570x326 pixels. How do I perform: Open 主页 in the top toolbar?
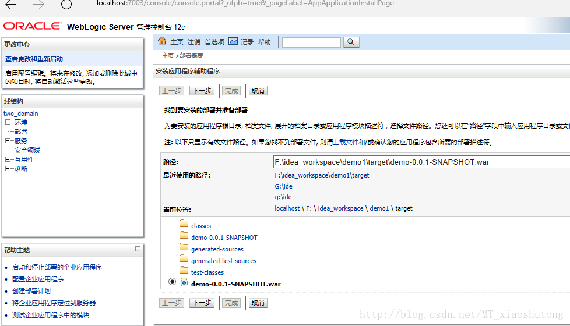pyautogui.click(x=177, y=42)
